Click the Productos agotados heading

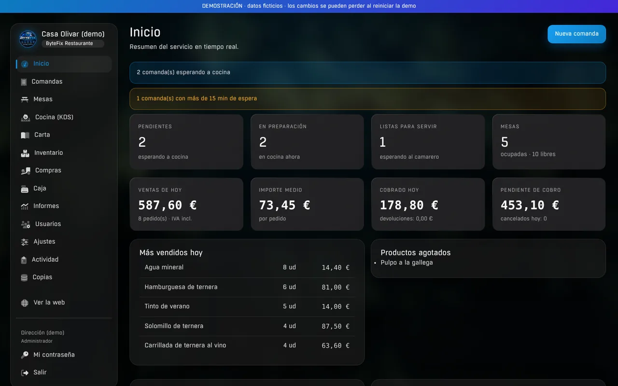(415, 253)
